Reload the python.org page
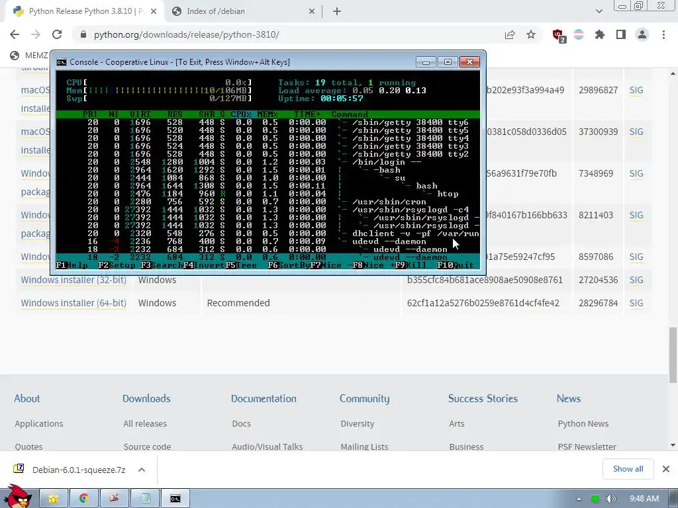678x508 pixels. pos(57,34)
